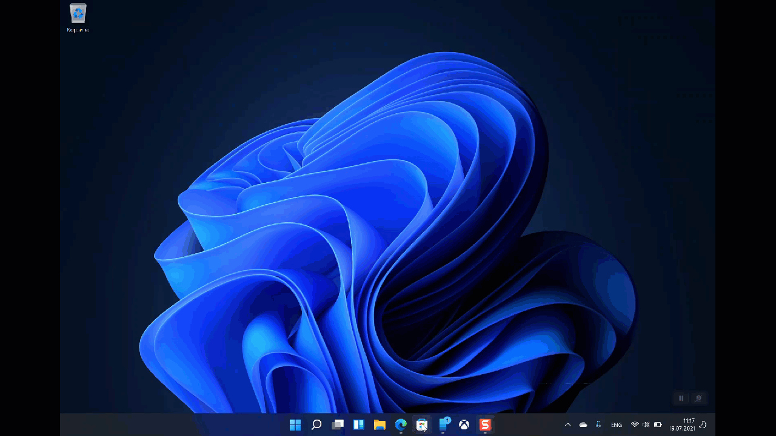
Task: Open the Widgets panel icon
Action: [359, 424]
